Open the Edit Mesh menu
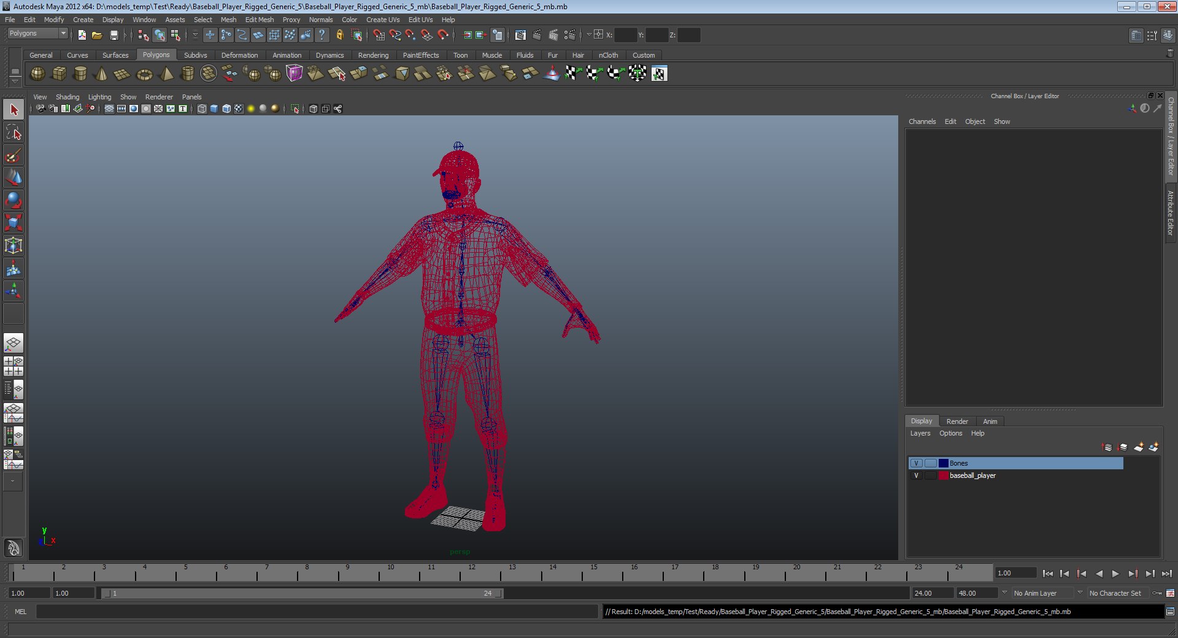 coord(260,20)
